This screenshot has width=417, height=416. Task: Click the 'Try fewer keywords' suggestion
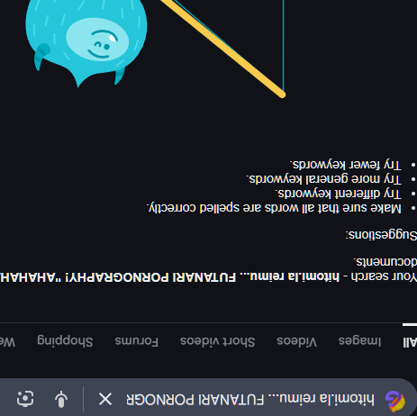tap(346, 165)
